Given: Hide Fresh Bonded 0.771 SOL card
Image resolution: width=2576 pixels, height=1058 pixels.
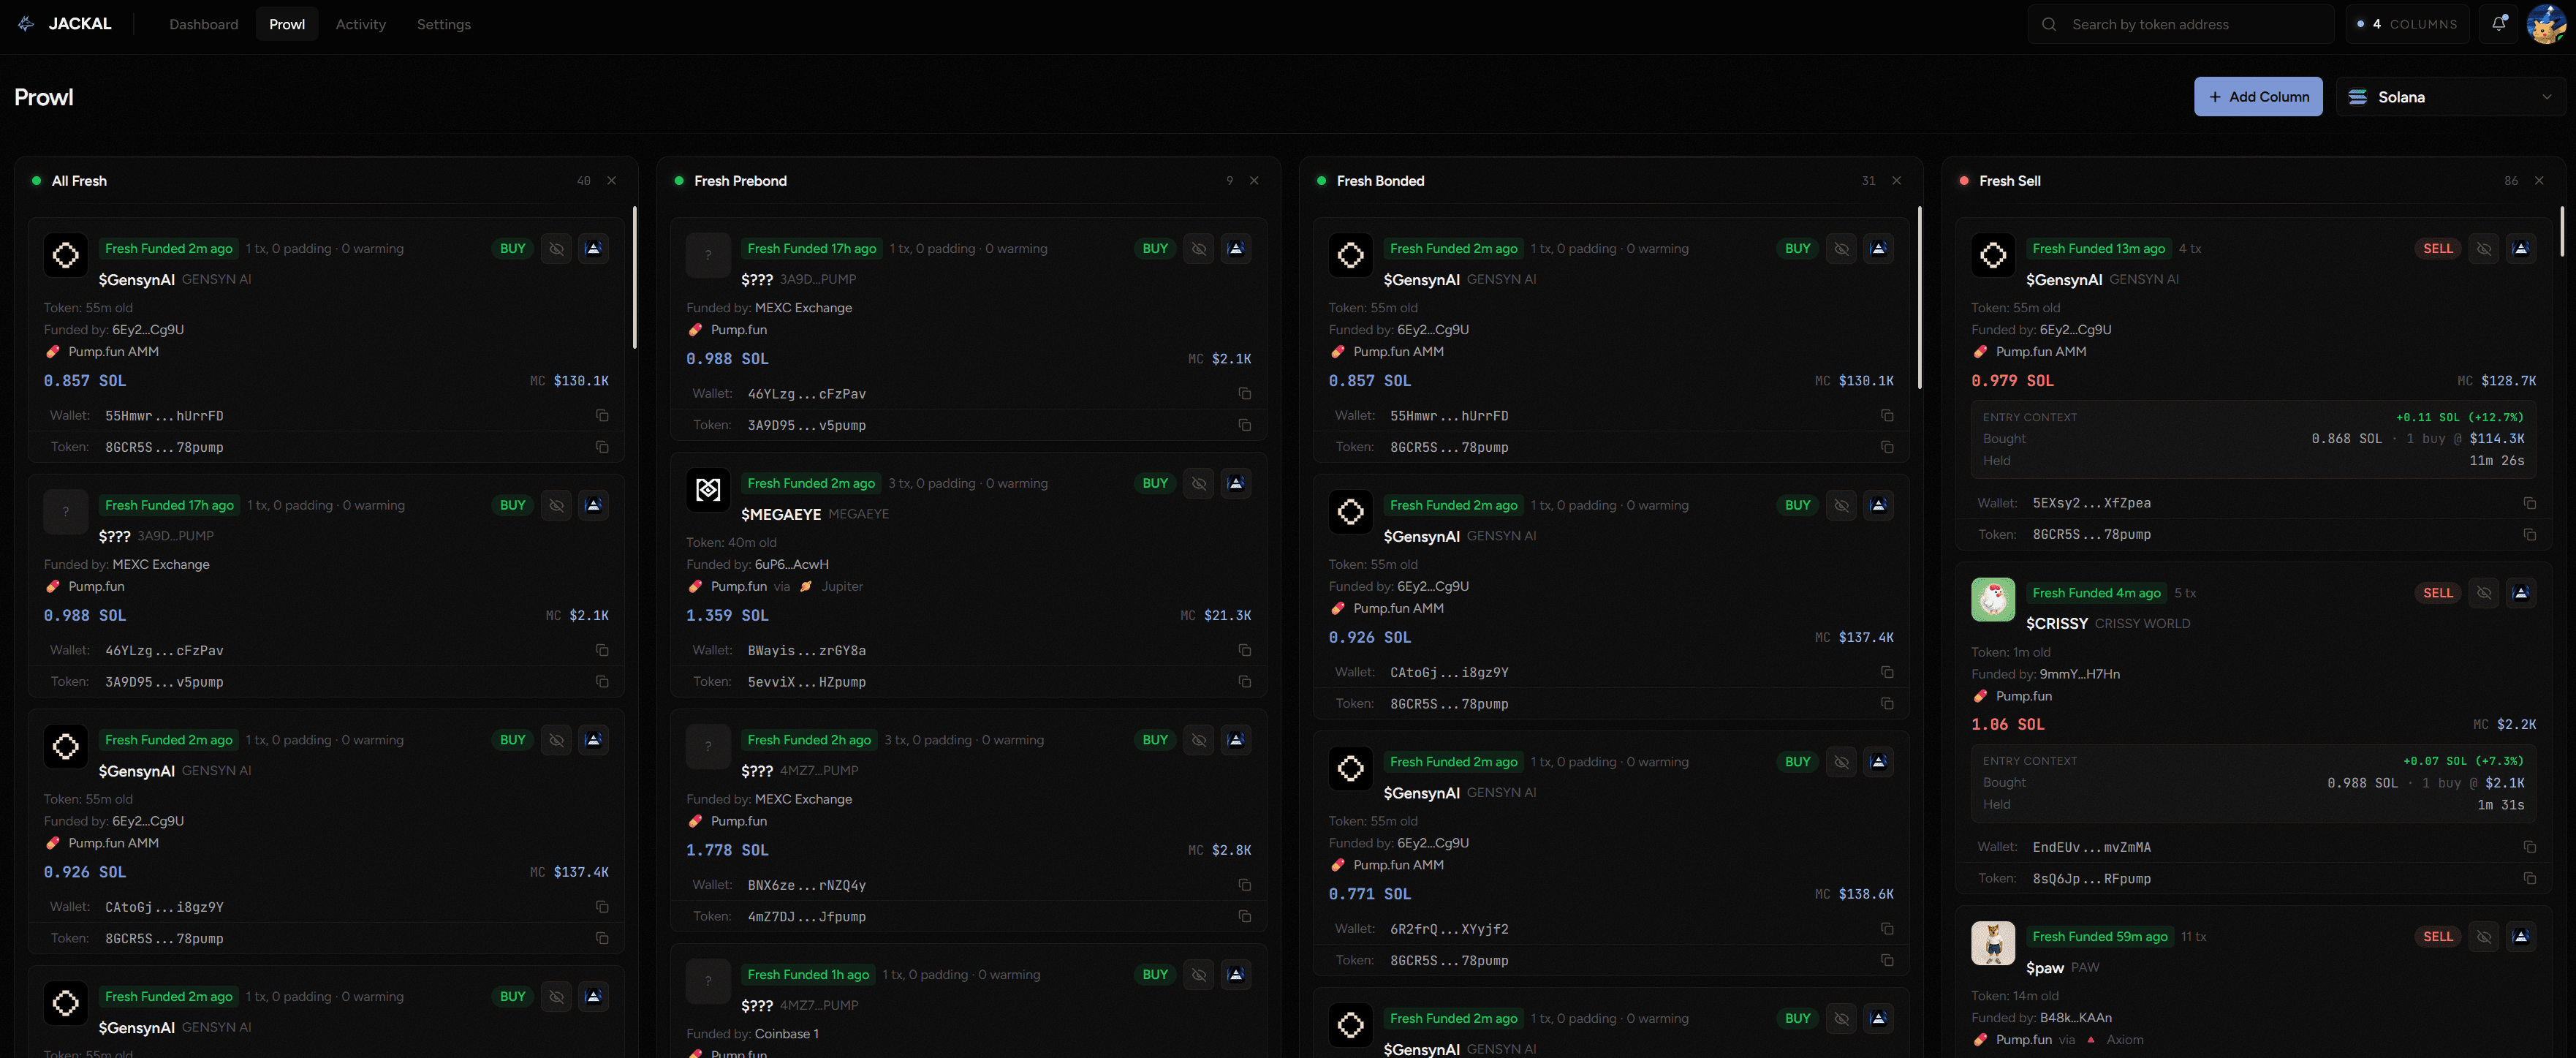Looking at the screenshot, I should point(1841,762).
